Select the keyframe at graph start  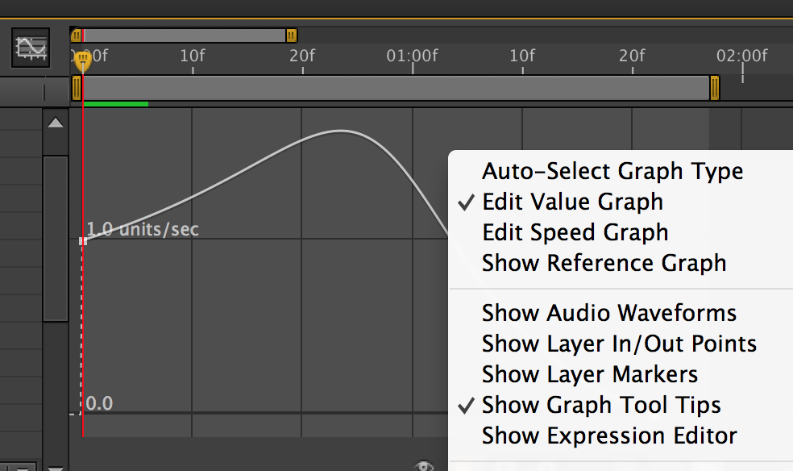(x=83, y=240)
